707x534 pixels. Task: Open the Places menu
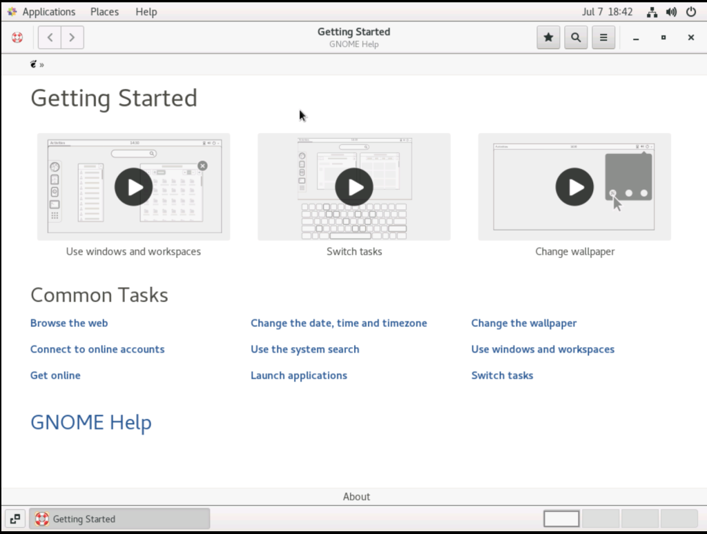click(105, 12)
